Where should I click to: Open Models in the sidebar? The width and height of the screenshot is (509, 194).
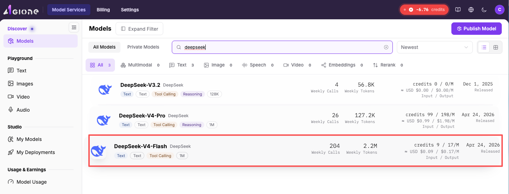click(41, 41)
